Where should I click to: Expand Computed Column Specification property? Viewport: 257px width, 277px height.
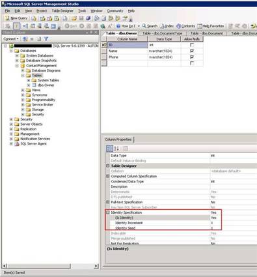[x=108, y=176]
